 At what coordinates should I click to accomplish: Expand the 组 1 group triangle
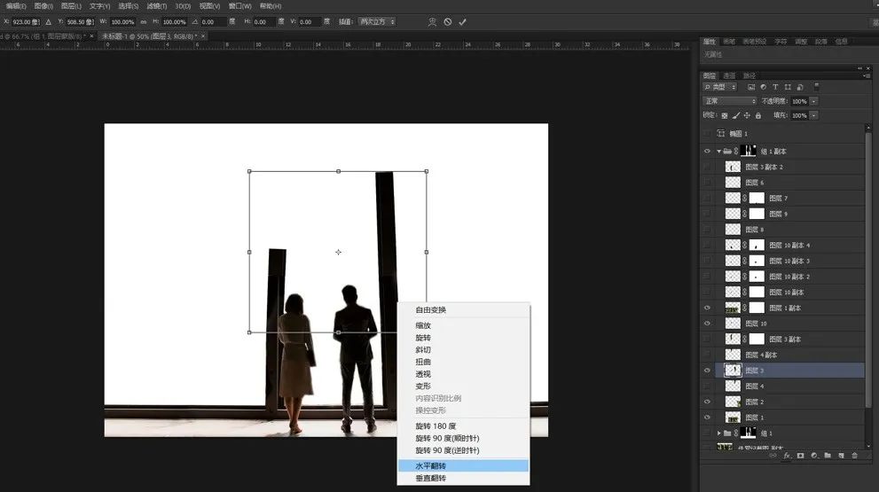point(718,433)
